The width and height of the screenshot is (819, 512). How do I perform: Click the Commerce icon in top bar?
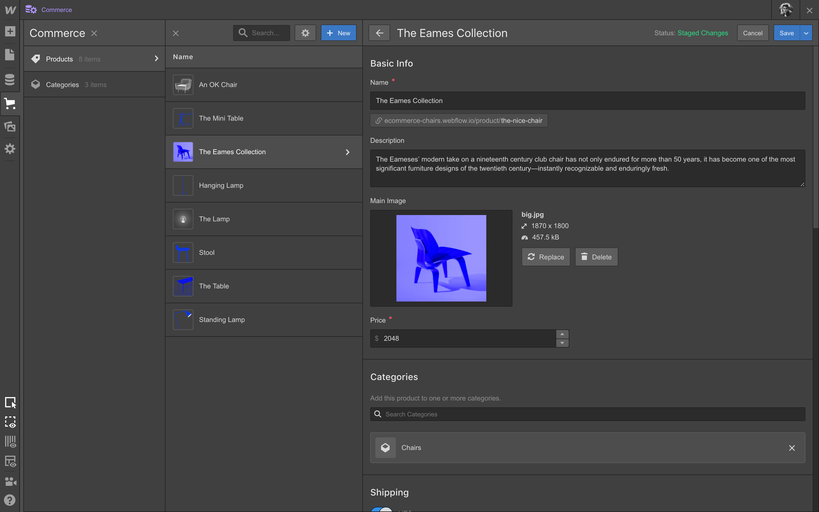click(x=31, y=9)
